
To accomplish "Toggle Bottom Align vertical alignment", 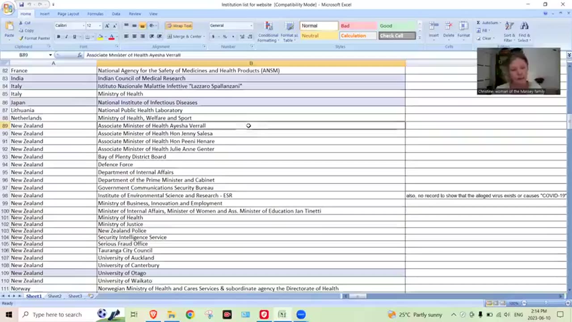I will (x=142, y=25).
